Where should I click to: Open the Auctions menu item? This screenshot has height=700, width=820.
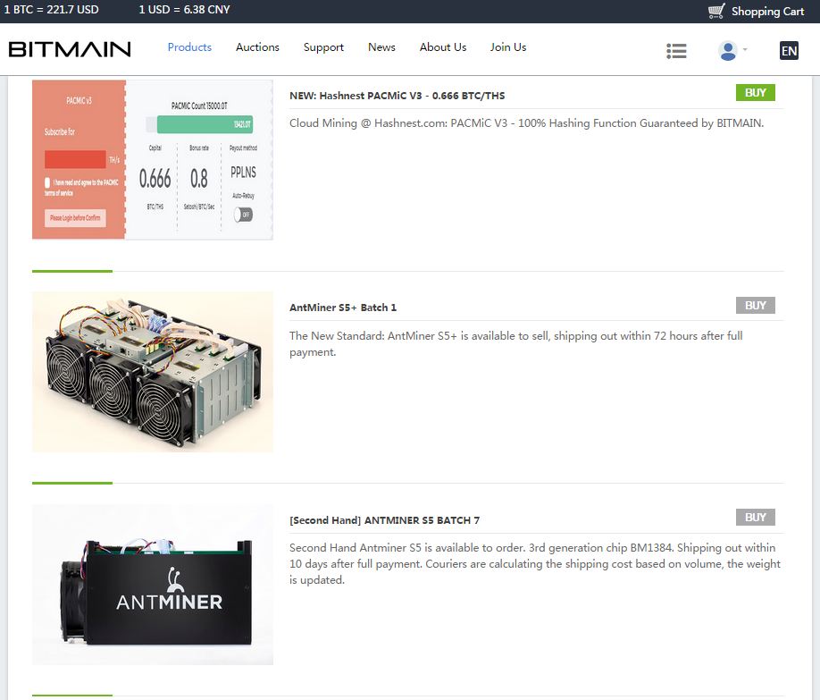coord(257,47)
